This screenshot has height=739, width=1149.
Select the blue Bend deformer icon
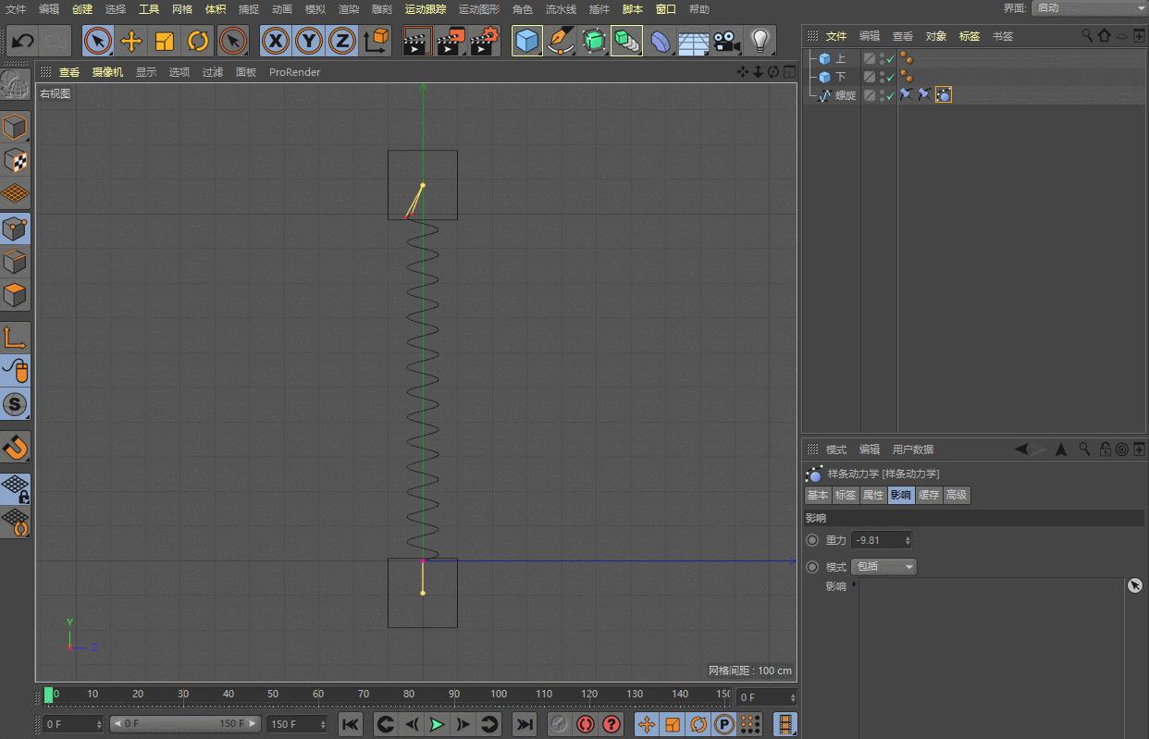point(661,41)
